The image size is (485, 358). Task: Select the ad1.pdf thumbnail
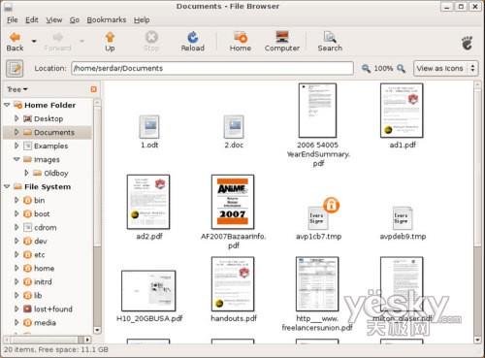tap(402, 111)
